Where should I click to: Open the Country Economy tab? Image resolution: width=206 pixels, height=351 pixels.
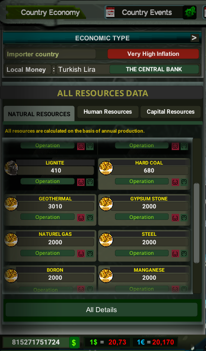point(46,12)
